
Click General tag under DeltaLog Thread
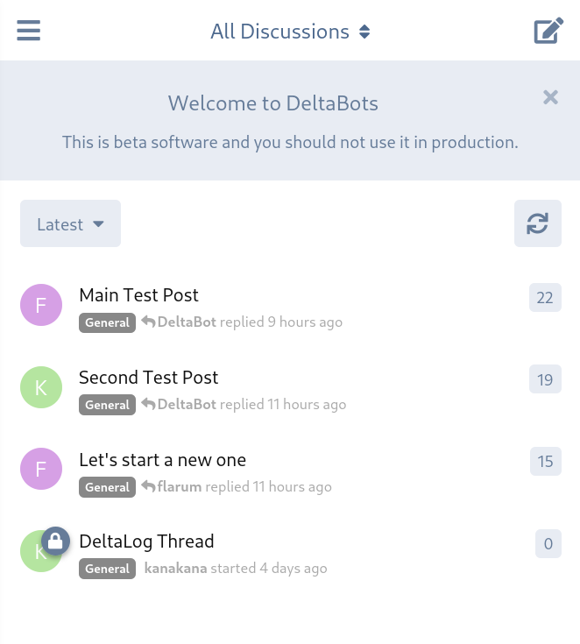pyautogui.click(x=107, y=569)
